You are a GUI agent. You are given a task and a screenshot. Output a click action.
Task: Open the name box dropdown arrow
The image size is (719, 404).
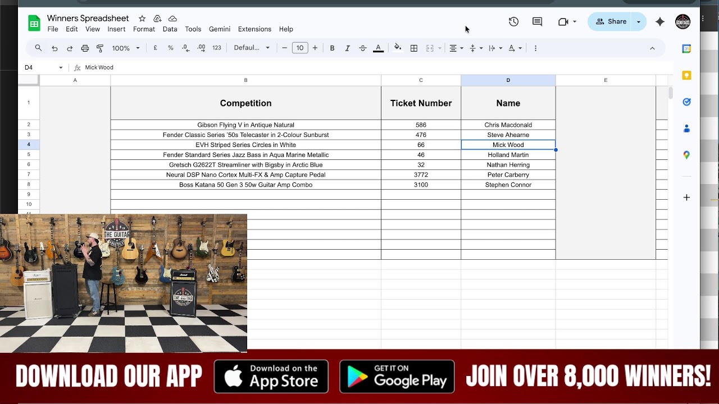(x=61, y=67)
